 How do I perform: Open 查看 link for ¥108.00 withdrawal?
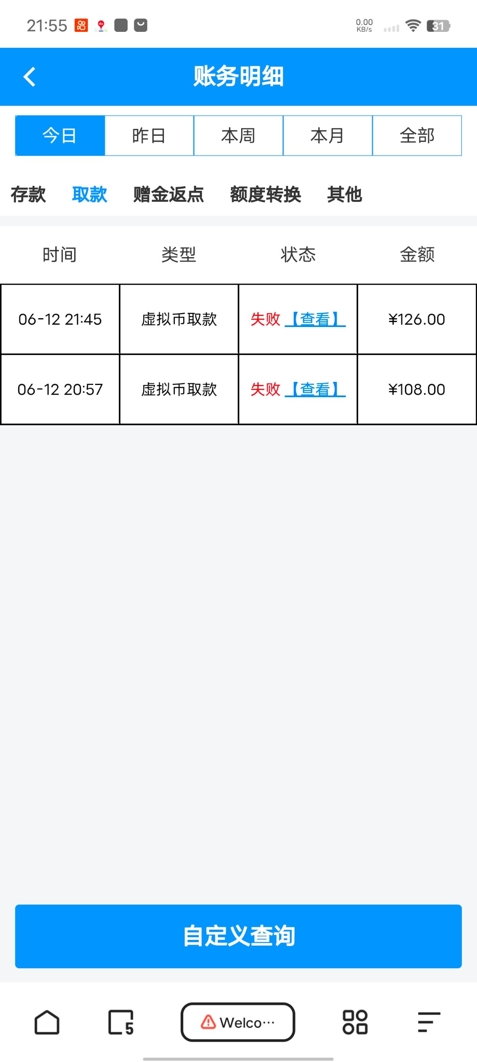point(315,389)
